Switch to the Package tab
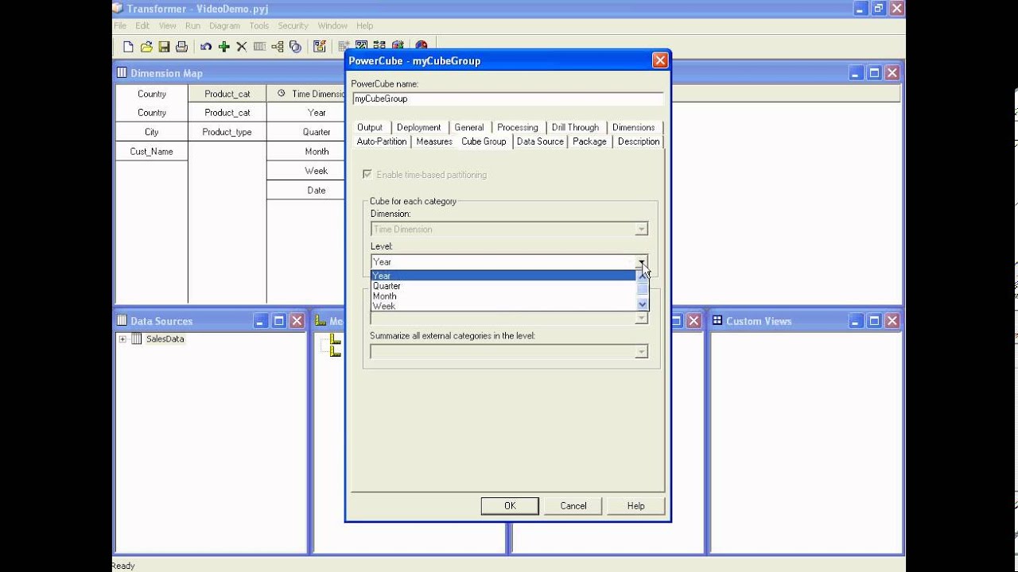Viewport: 1018px width, 572px height. coord(589,141)
